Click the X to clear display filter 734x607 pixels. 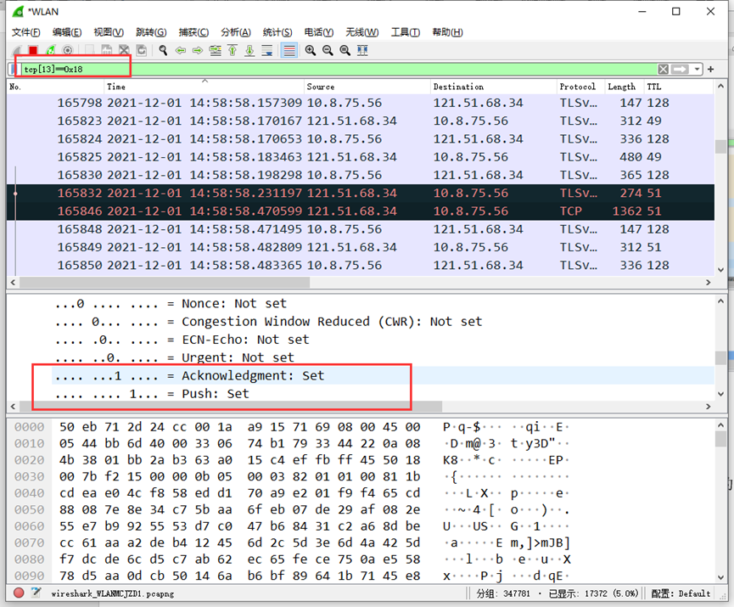664,69
